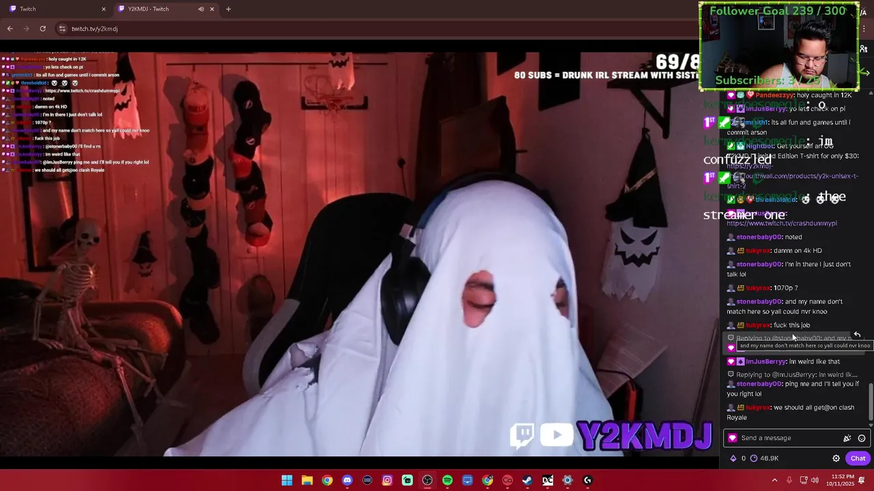
Task: Close the Y2KMDJ - Twitch tab
Action: (212, 9)
